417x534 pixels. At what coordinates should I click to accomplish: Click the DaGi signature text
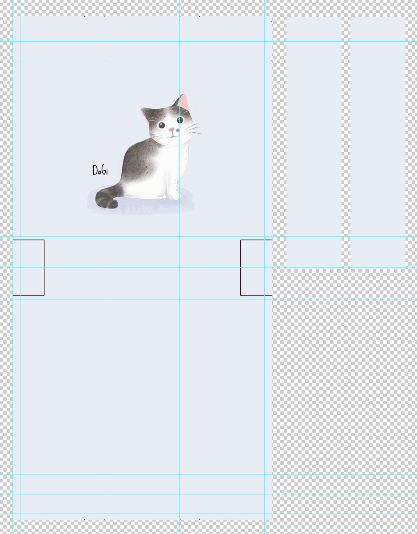point(99,170)
